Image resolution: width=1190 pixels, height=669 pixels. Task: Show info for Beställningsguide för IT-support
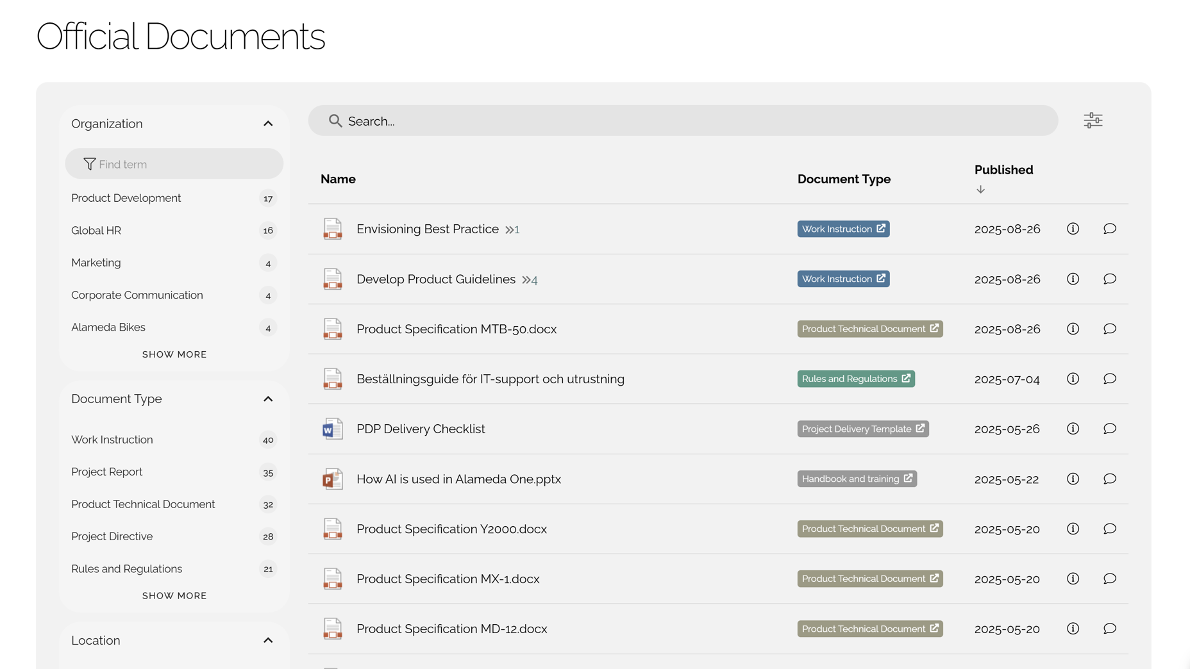[1073, 379]
